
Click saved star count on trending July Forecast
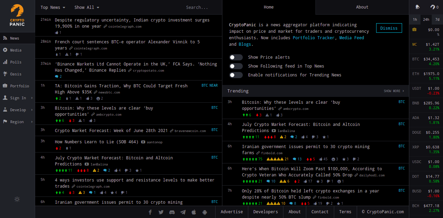pyautogui.click(x=326, y=137)
